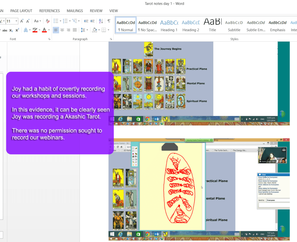297x242 pixels.
Task: Open the MAILINGS tab
Action: tap(75, 11)
